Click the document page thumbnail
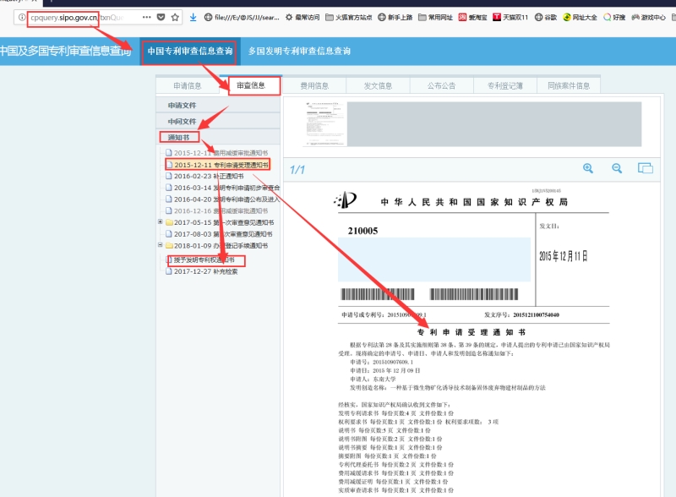The width and height of the screenshot is (676, 497). (325, 124)
